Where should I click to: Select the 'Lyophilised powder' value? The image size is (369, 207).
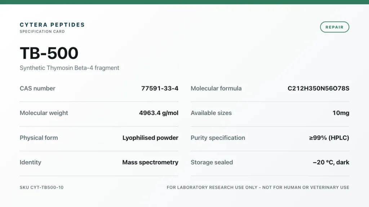click(150, 138)
